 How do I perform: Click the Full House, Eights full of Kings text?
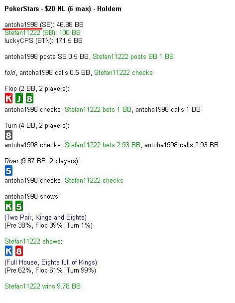(51, 262)
